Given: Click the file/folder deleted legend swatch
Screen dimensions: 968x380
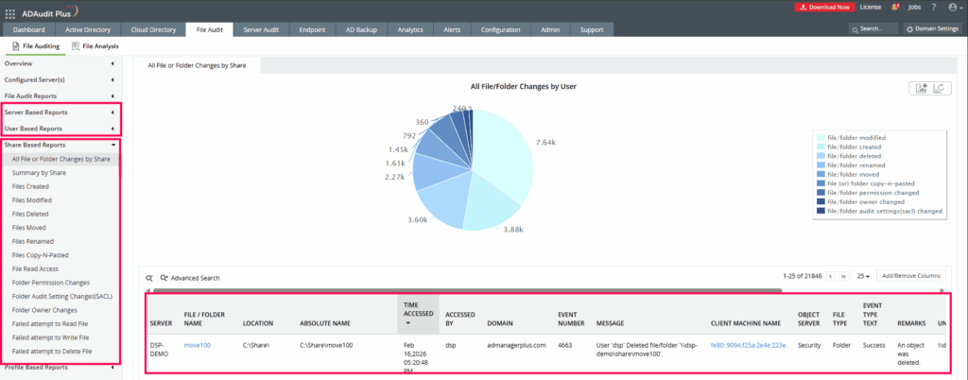Looking at the screenshot, I should coord(821,156).
